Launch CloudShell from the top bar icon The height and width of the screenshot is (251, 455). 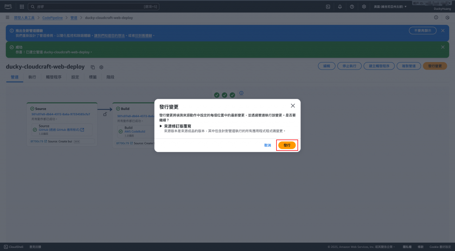[x=328, y=7]
